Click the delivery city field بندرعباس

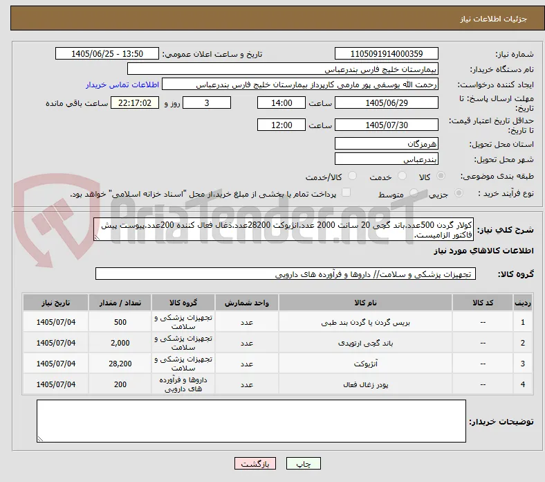click(x=386, y=159)
